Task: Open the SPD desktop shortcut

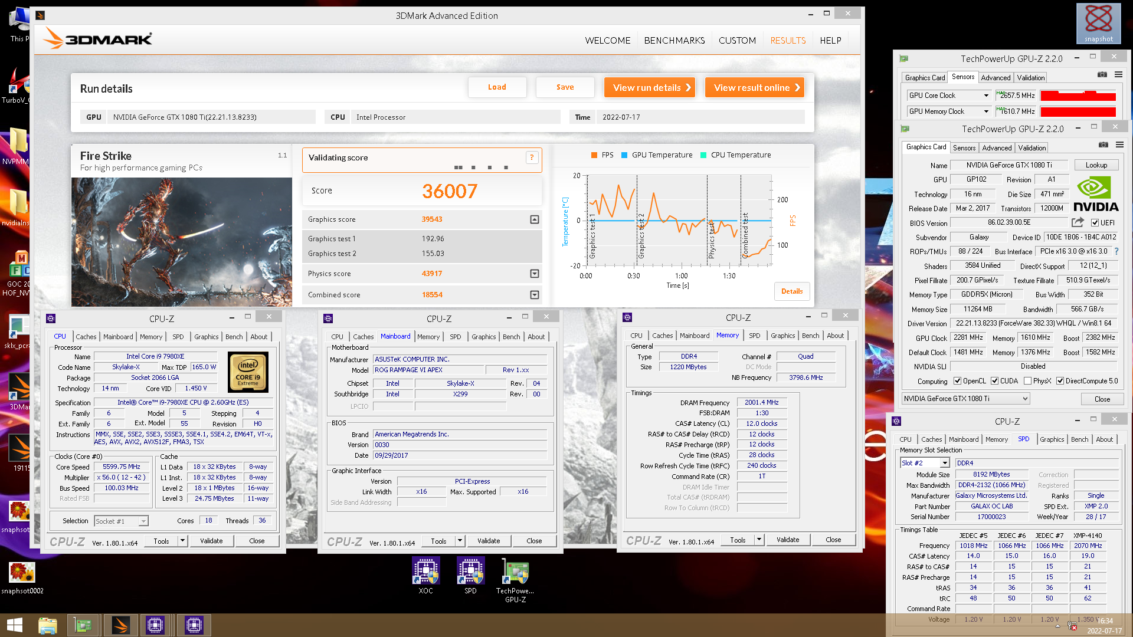Action: pos(470,576)
